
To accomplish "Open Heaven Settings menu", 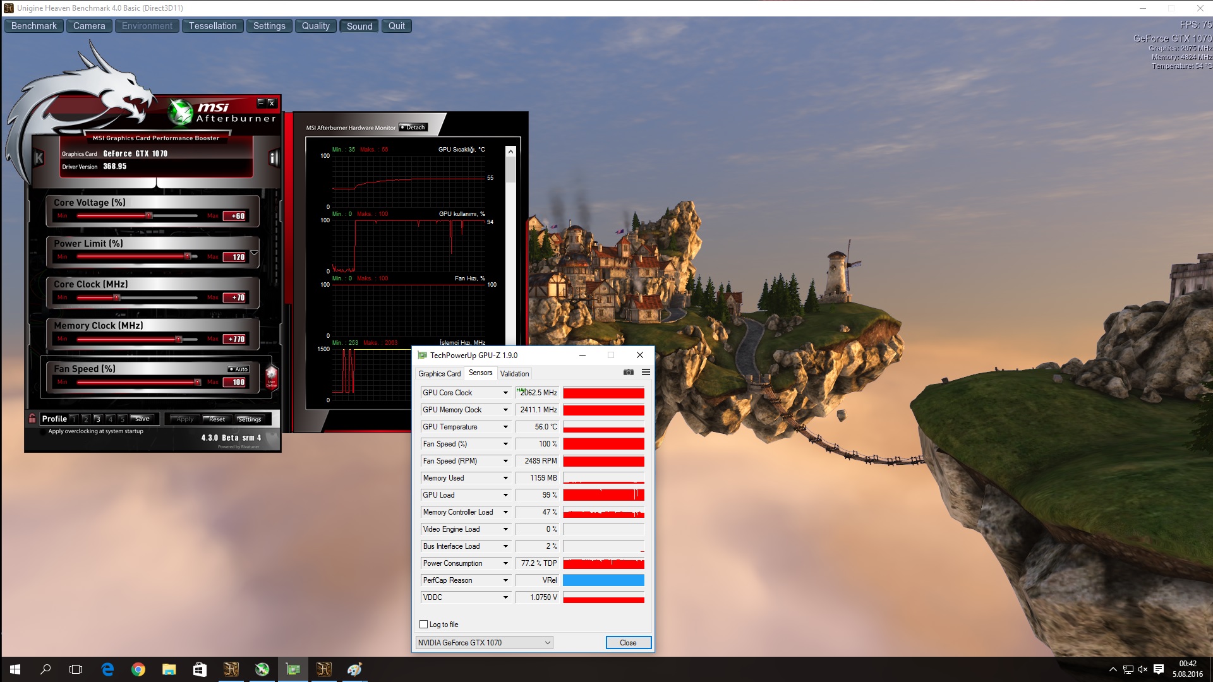I will point(269,26).
